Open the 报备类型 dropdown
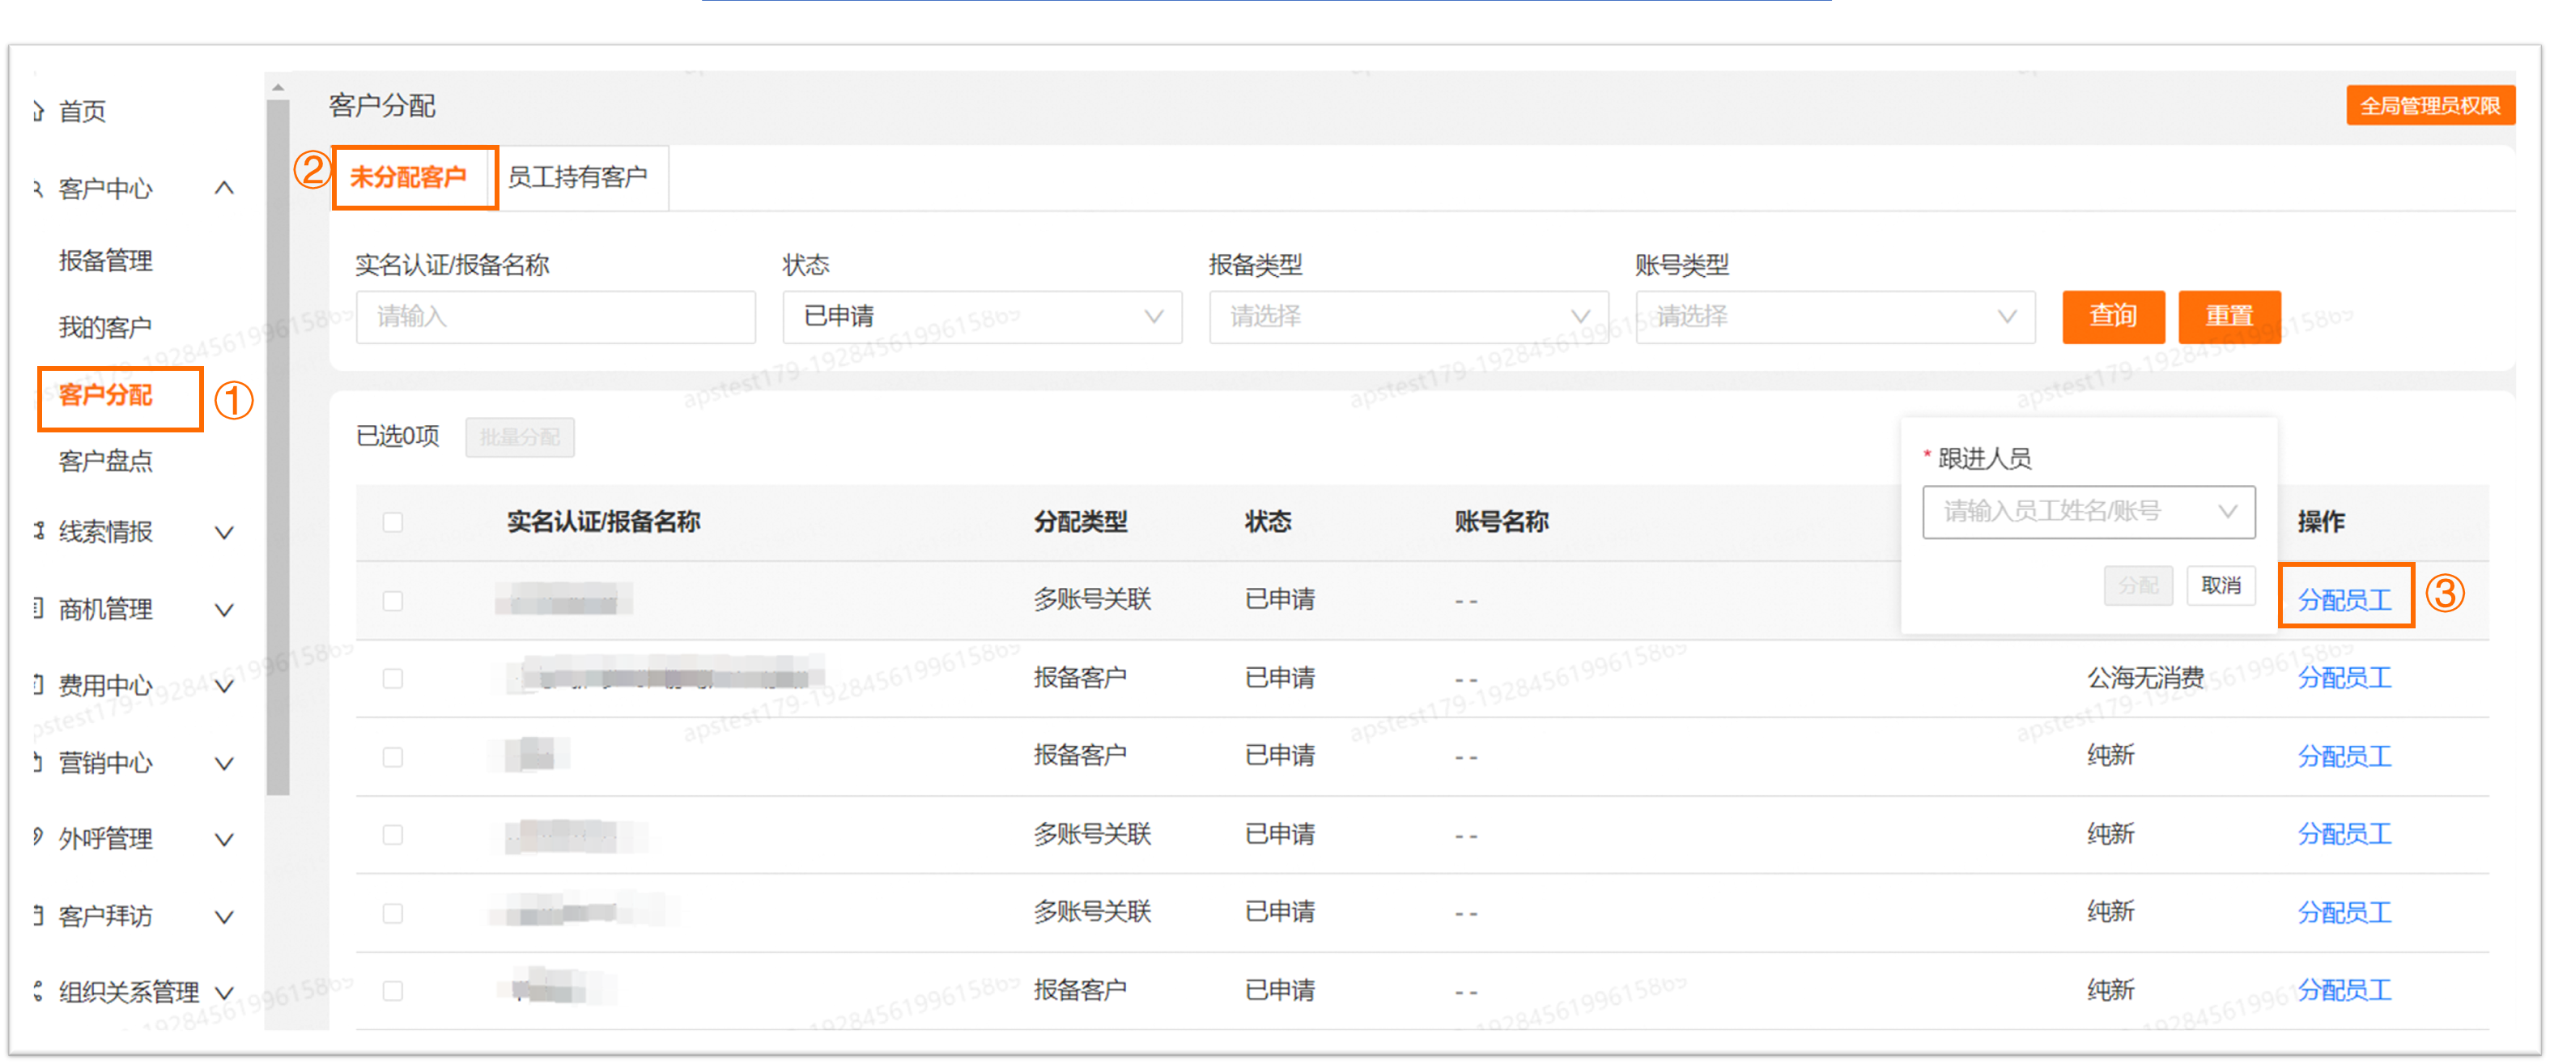The image size is (2550, 1064). click(1408, 317)
